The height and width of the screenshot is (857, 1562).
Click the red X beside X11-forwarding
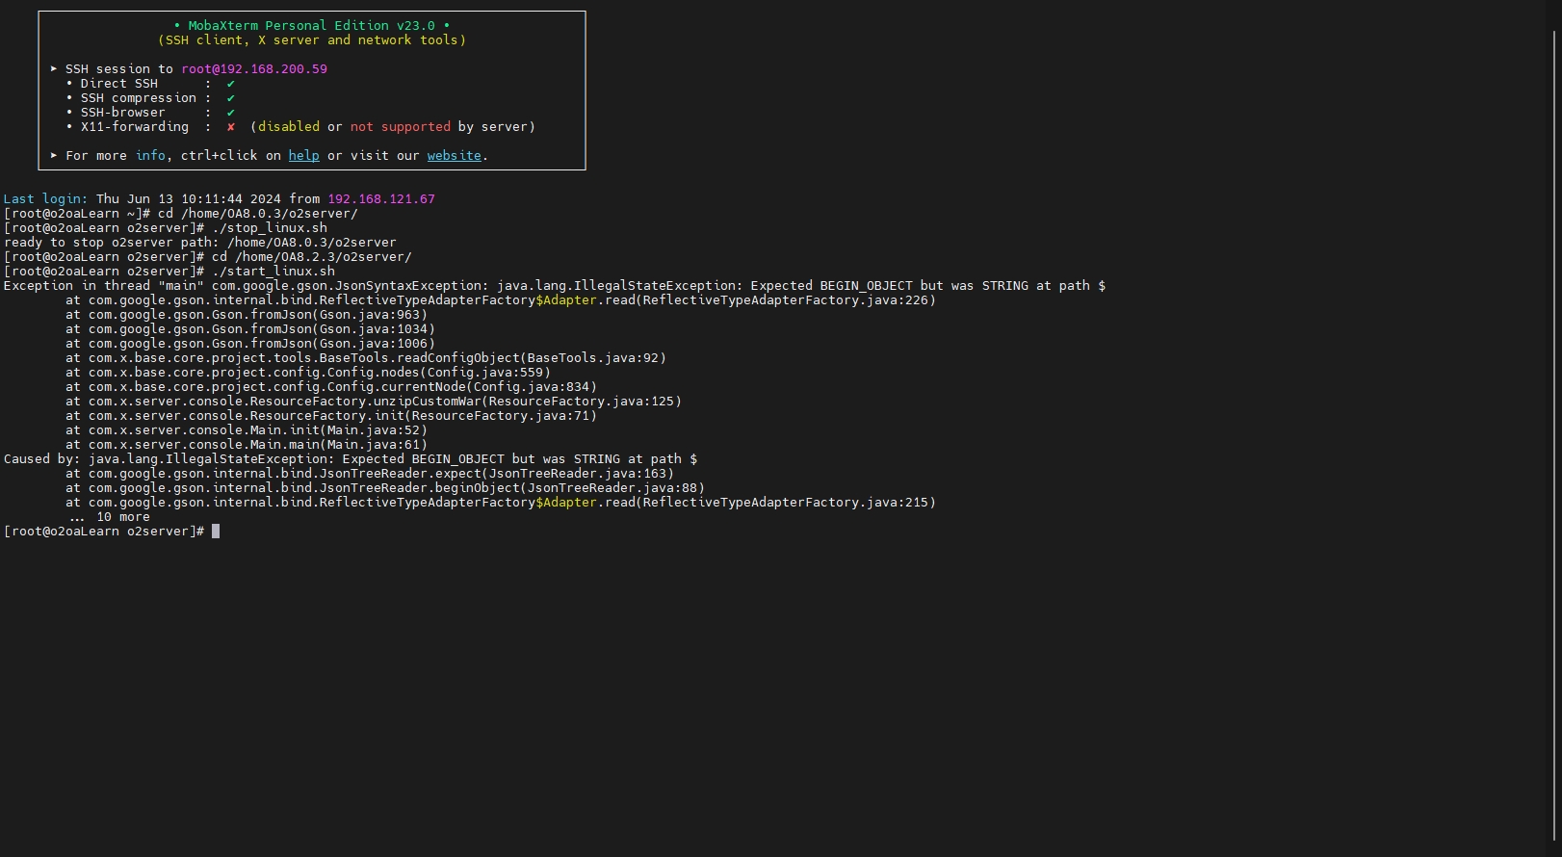pos(231,127)
